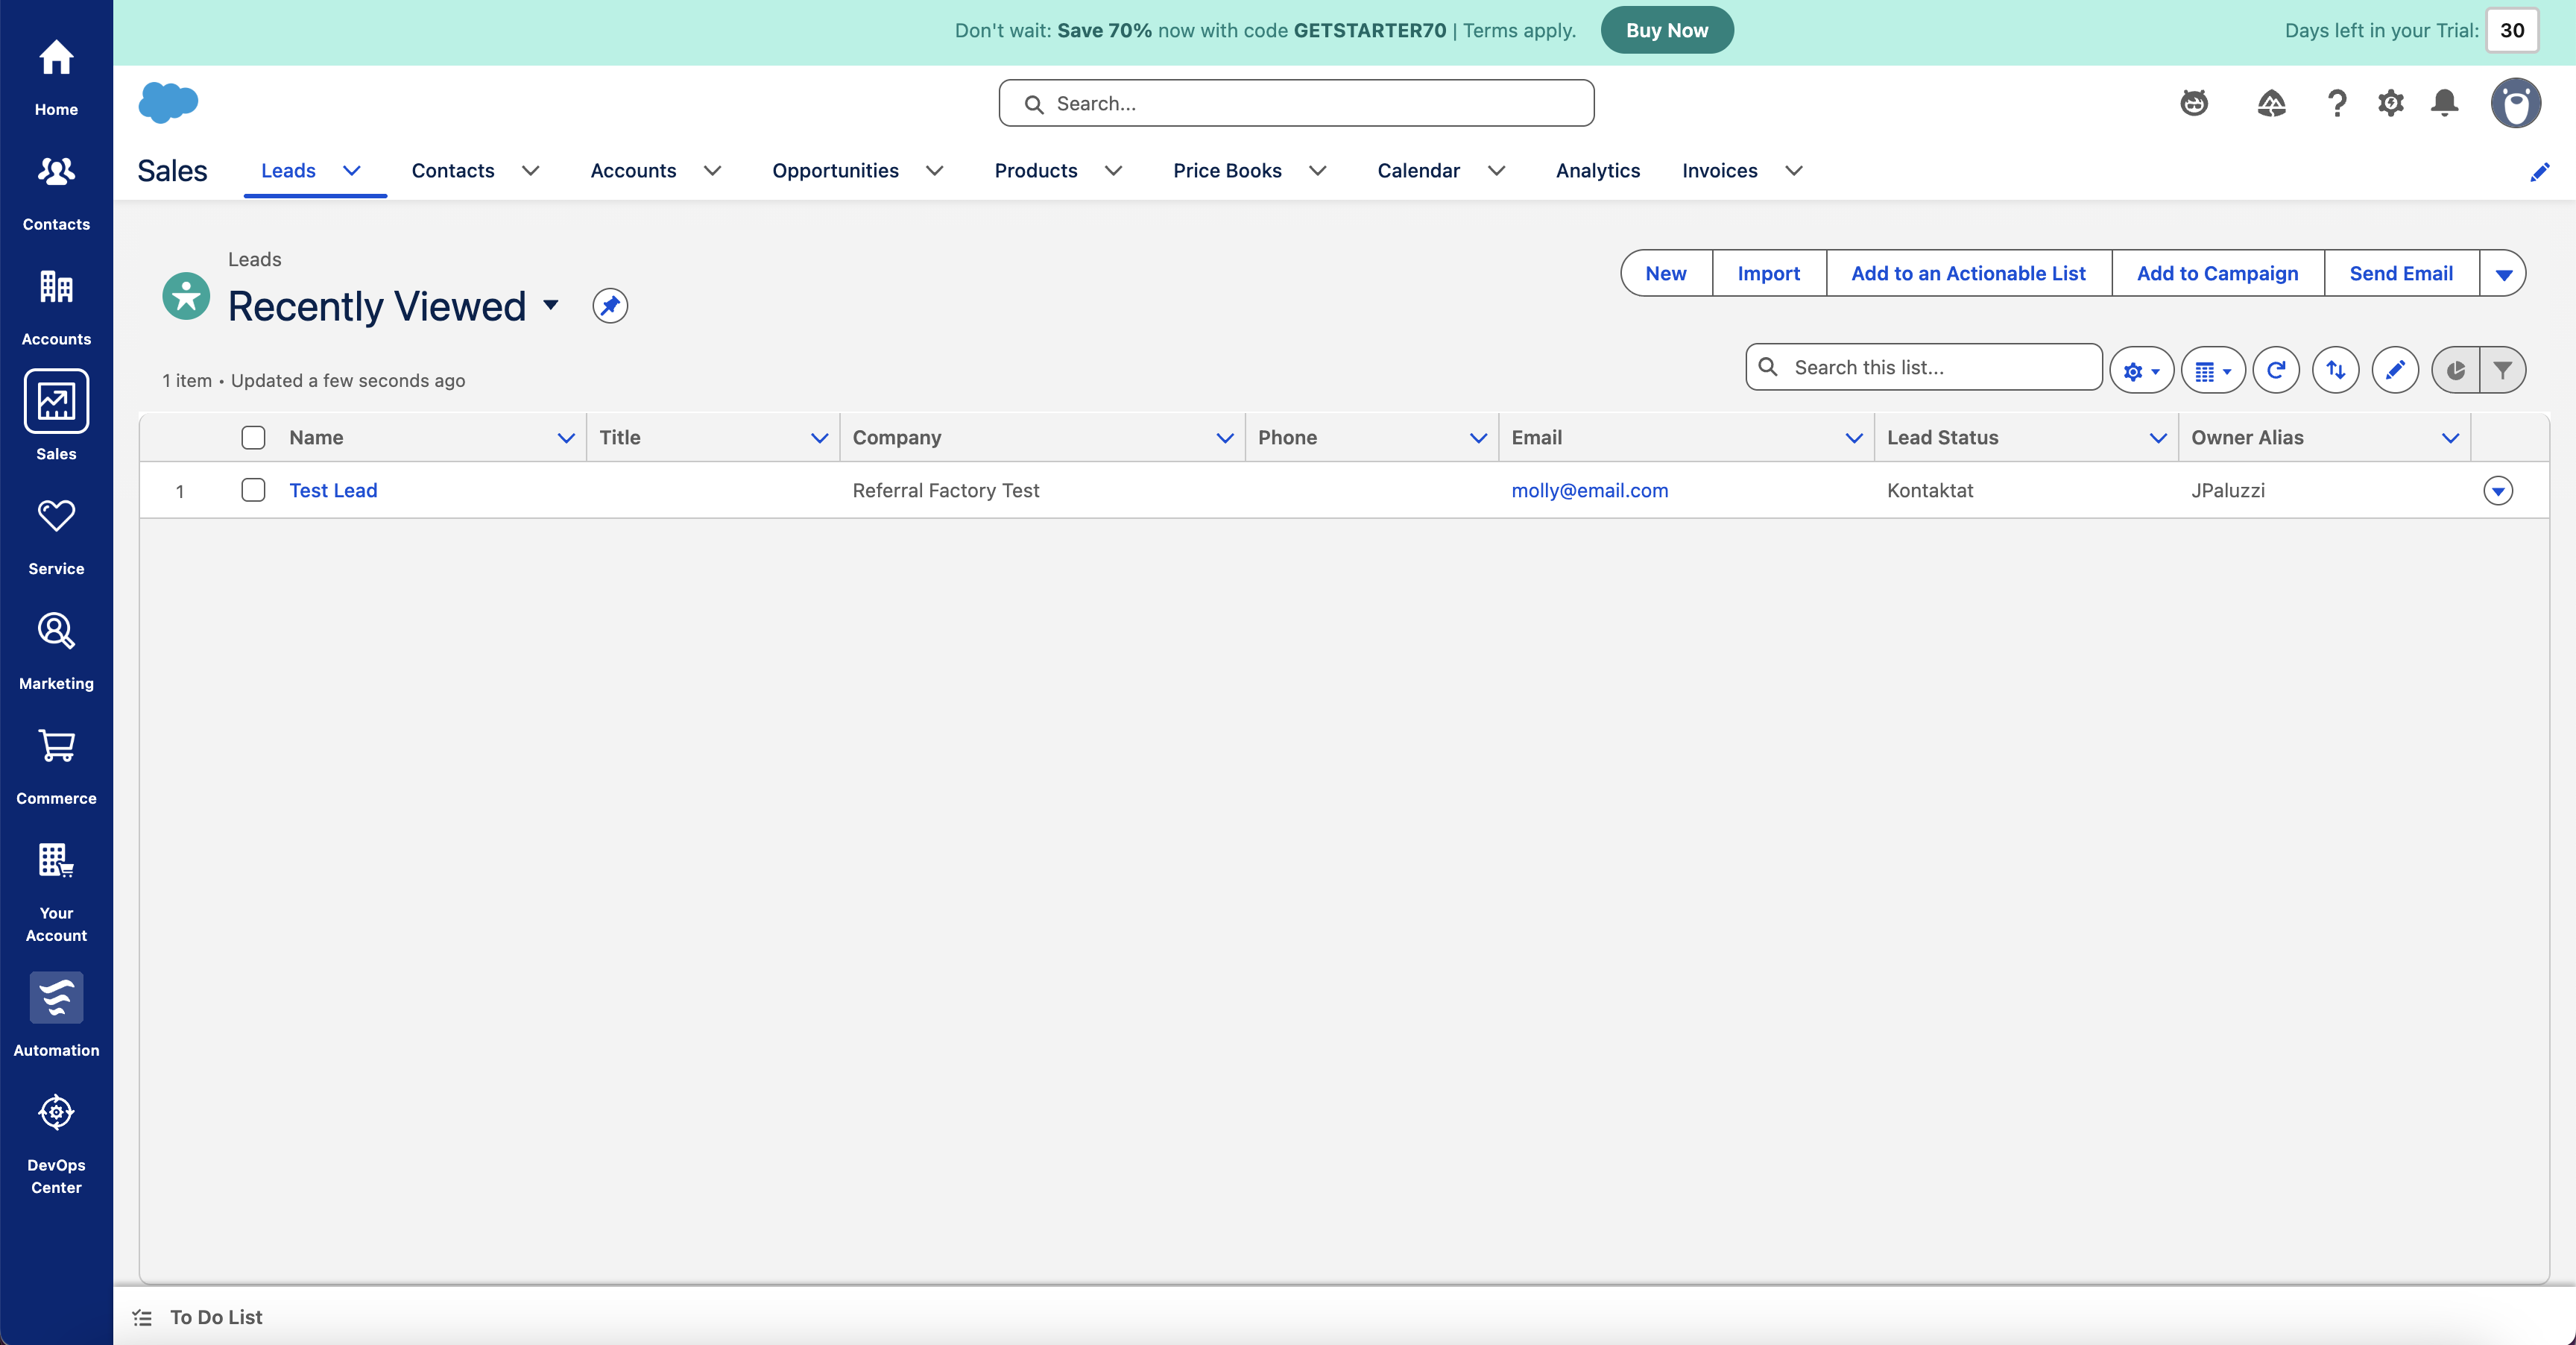Open the filters funnel panel
This screenshot has height=1345, width=2576.
(x=2502, y=370)
